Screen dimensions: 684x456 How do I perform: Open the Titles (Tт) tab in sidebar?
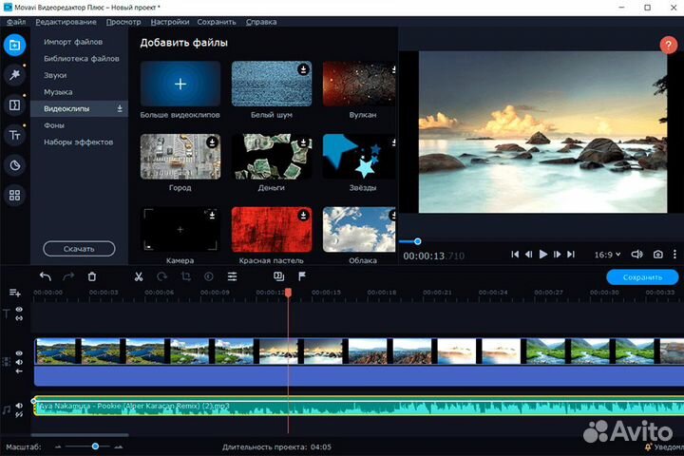[14, 135]
